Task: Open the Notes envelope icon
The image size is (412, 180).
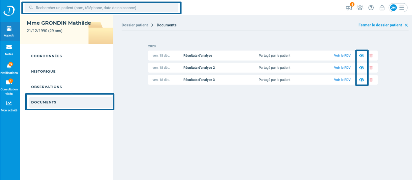Action: (x=9, y=47)
